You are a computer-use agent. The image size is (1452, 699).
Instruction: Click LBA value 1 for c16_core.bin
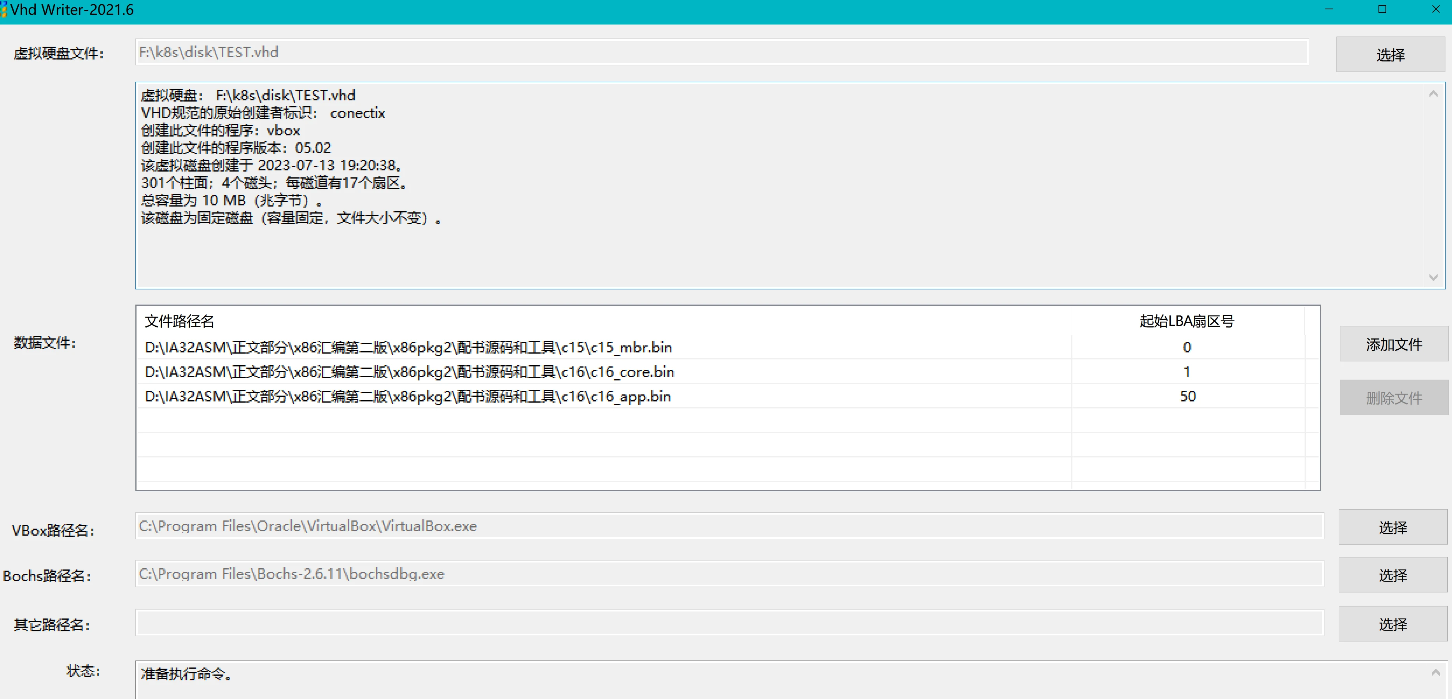pyautogui.click(x=1187, y=372)
